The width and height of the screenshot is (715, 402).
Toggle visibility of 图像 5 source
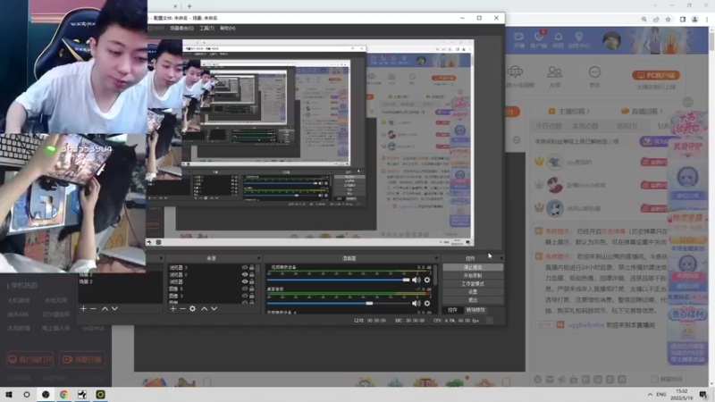click(244, 289)
